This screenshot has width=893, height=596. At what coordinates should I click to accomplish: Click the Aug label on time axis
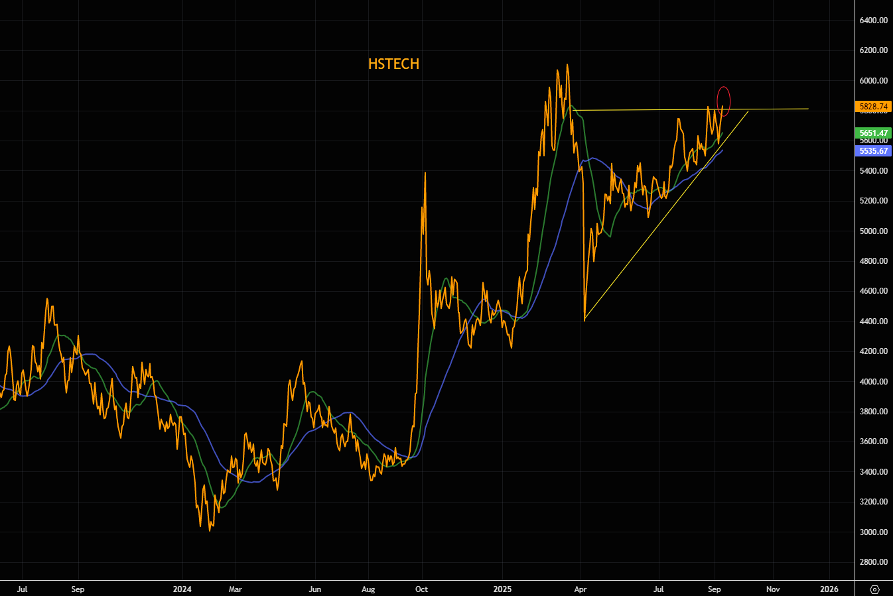(368, 589)
